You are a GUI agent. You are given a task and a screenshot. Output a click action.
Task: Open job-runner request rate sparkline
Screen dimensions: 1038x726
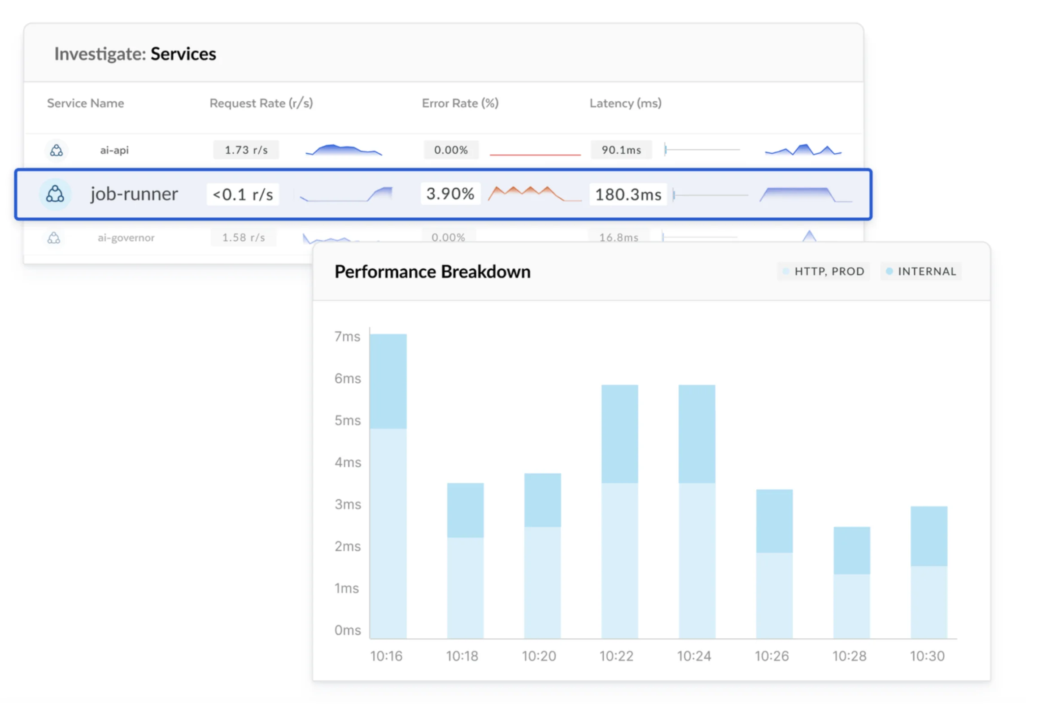pyautogui.click(x=346, y=194)
